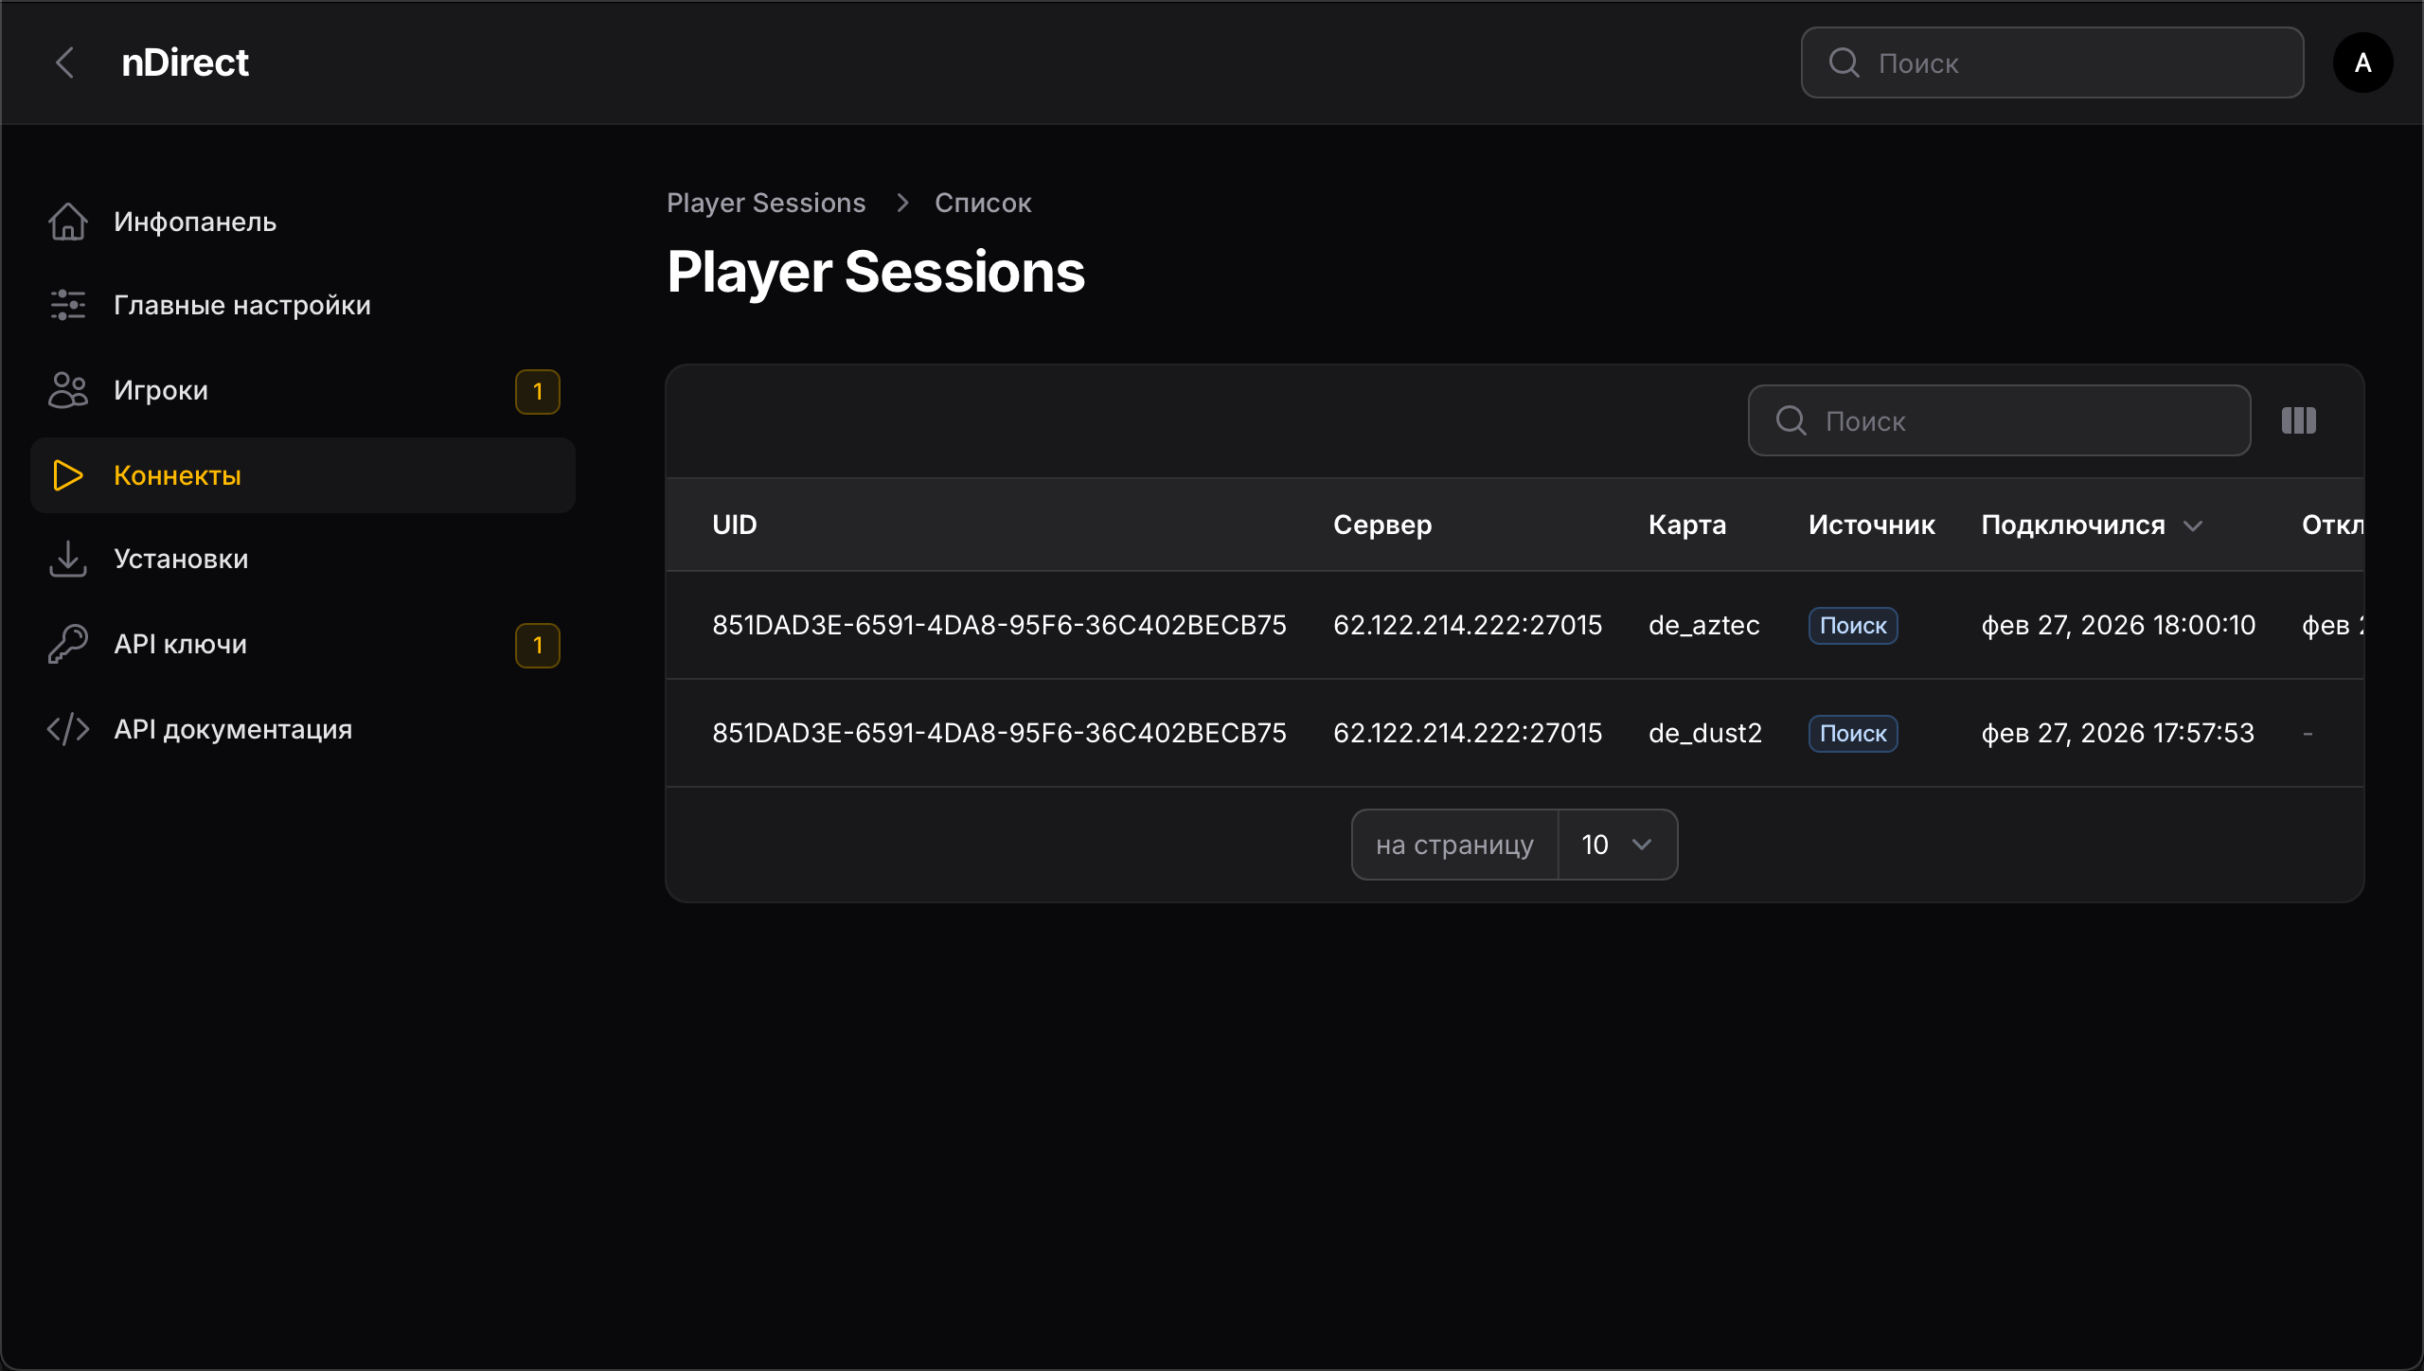Open the rows per page dropdown showing 10
The width and height of the screenshot is (2424, 1371).
click(1616, 844)
